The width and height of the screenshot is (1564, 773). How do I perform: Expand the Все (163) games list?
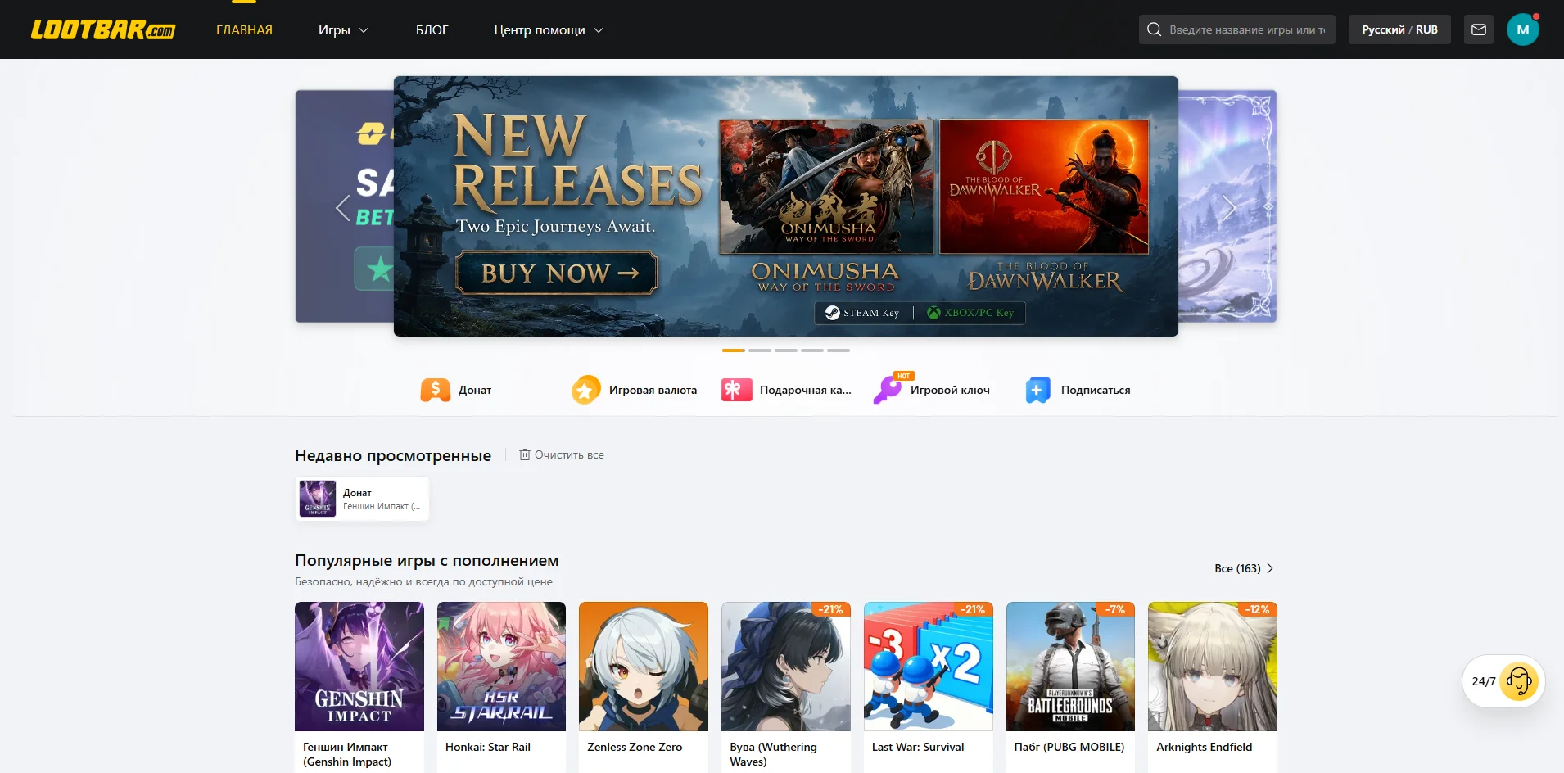[x=1244, y=568]
